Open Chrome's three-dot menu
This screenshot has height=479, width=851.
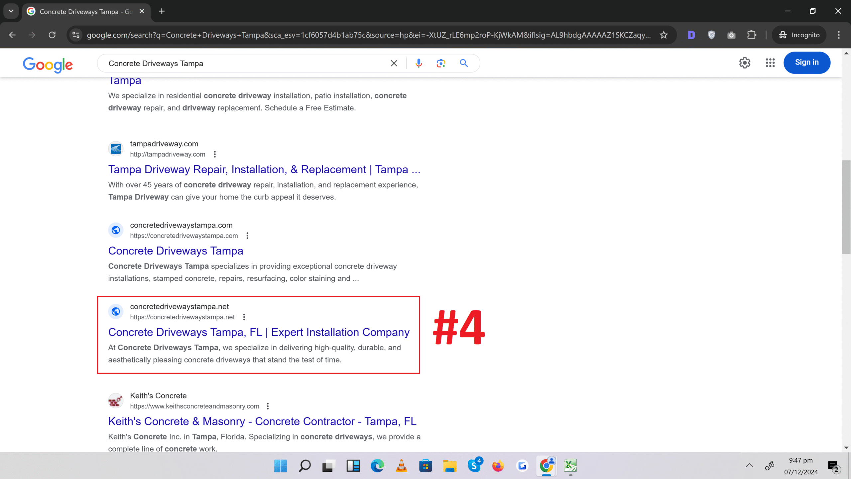coord(839,35)
